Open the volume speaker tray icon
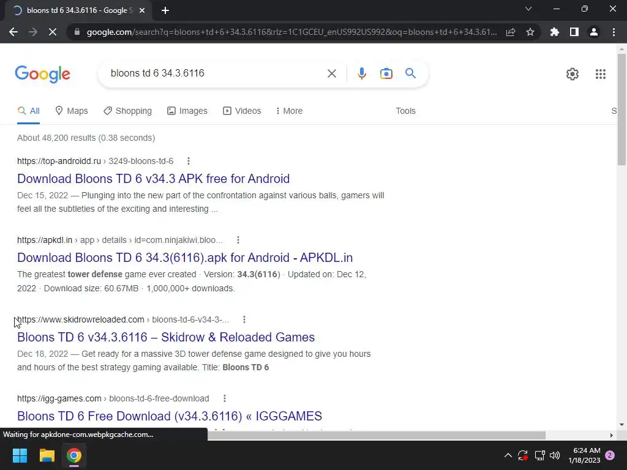627x470 pixels. click(555, 455)
